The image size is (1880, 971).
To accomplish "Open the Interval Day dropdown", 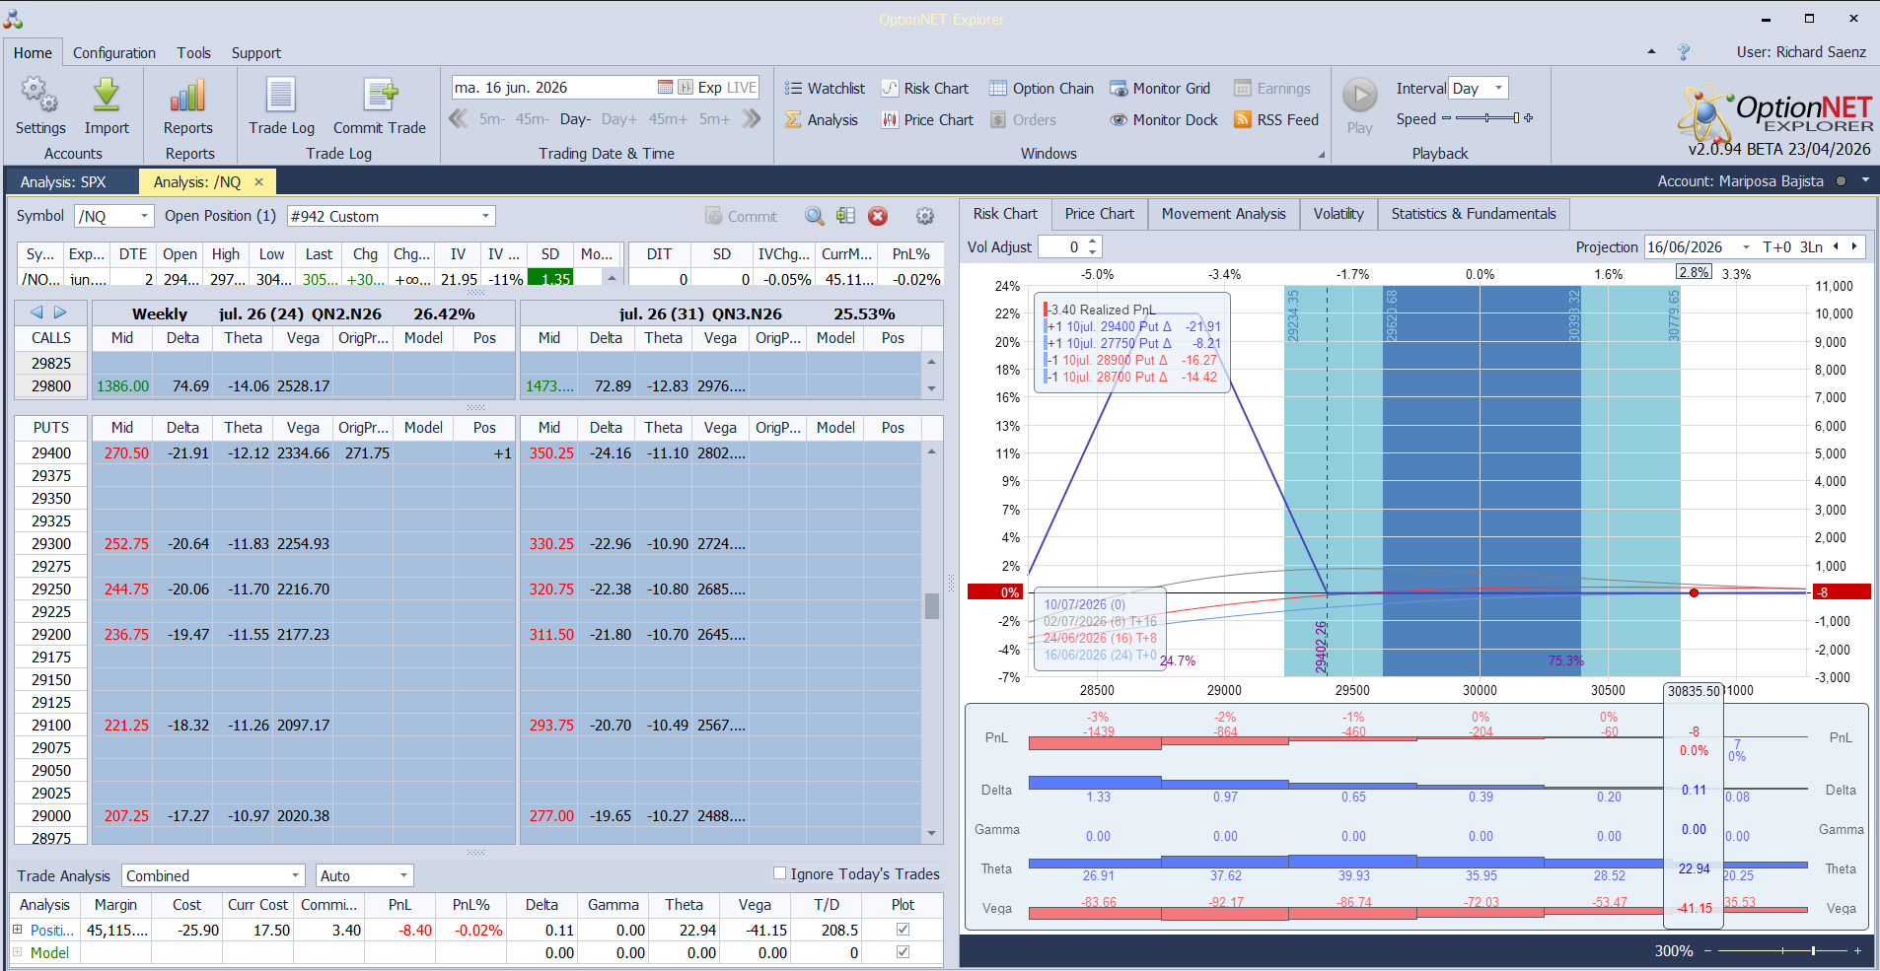I will coord(1498,88).
